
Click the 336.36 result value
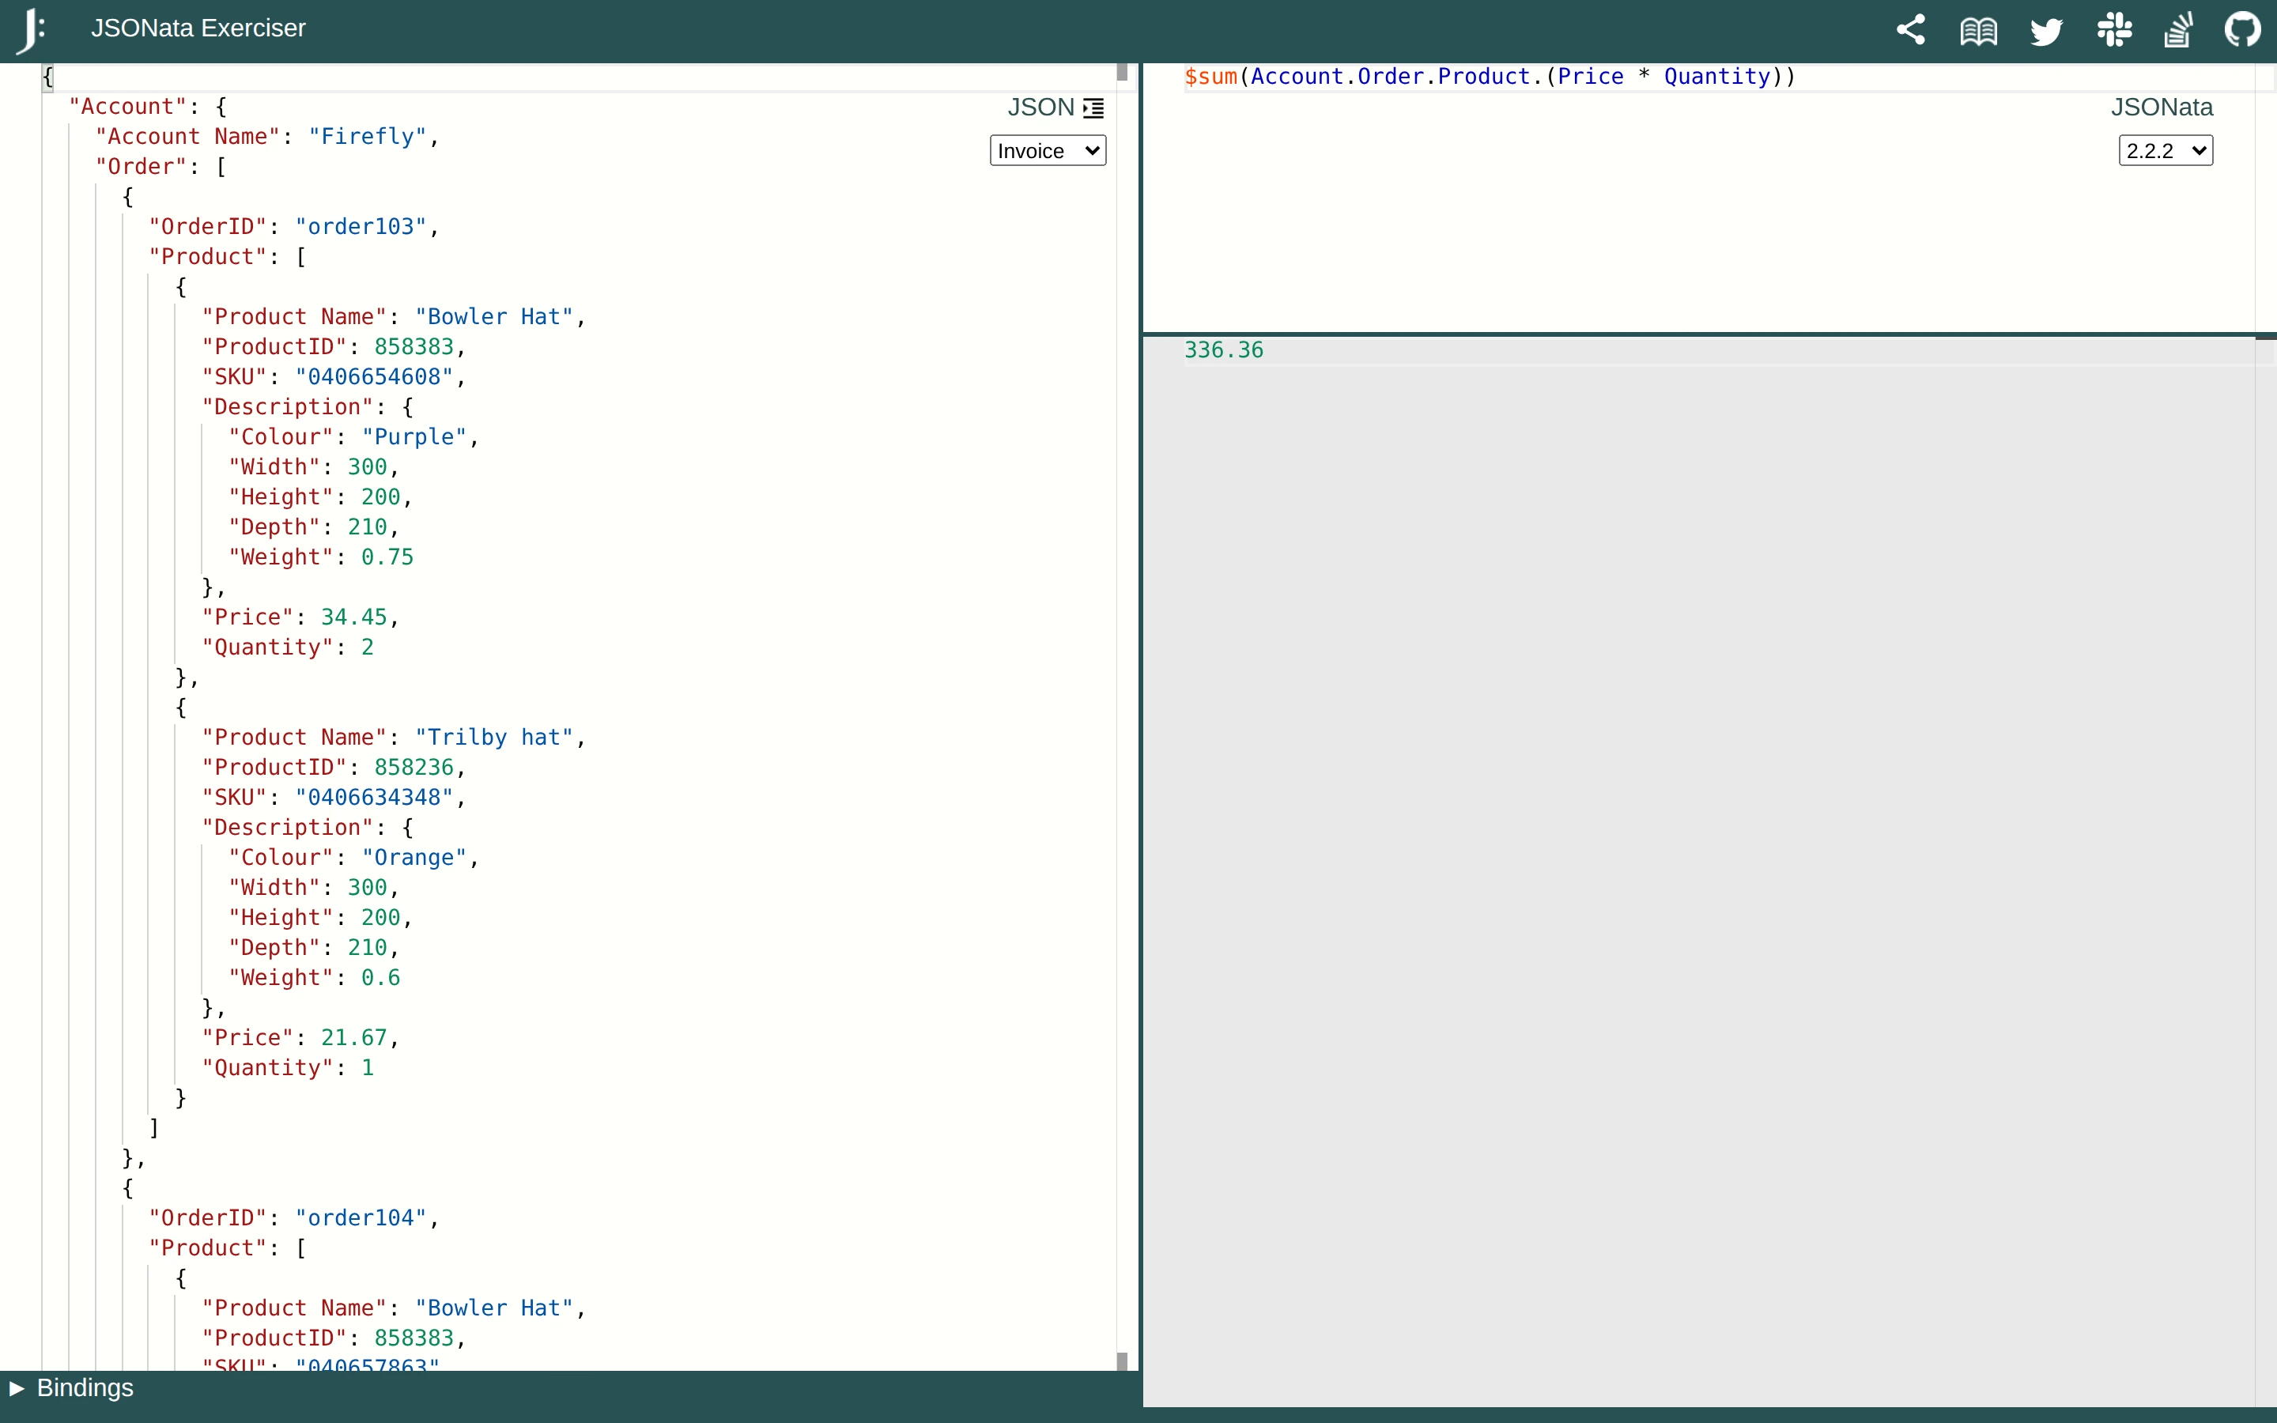pyautogui.click(x=1223, y=350)
